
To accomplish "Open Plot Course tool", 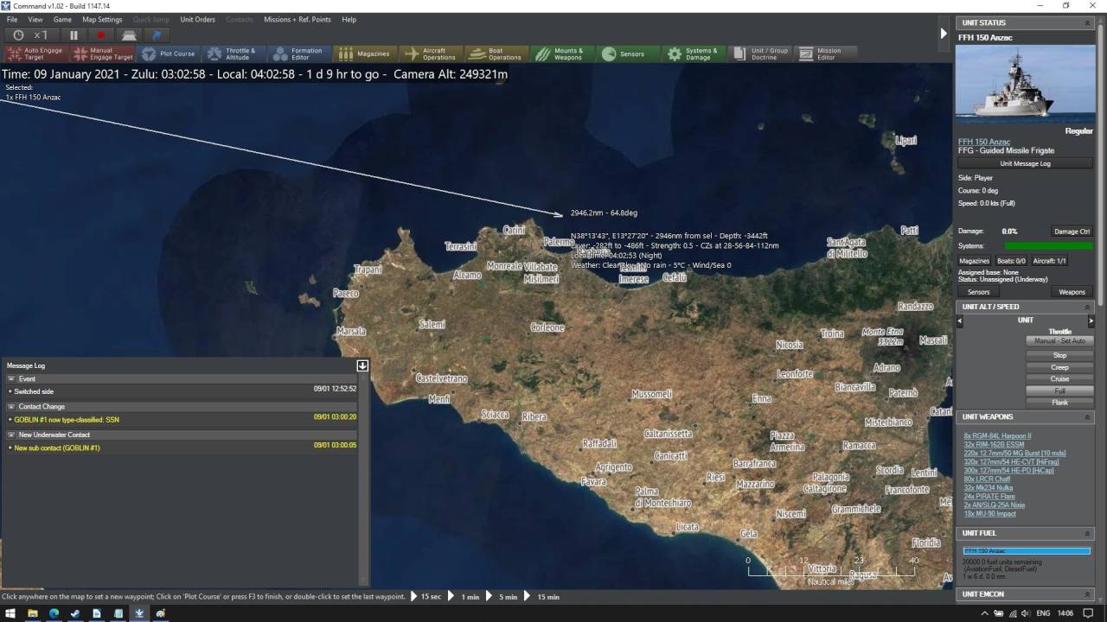I will [169, 54].
